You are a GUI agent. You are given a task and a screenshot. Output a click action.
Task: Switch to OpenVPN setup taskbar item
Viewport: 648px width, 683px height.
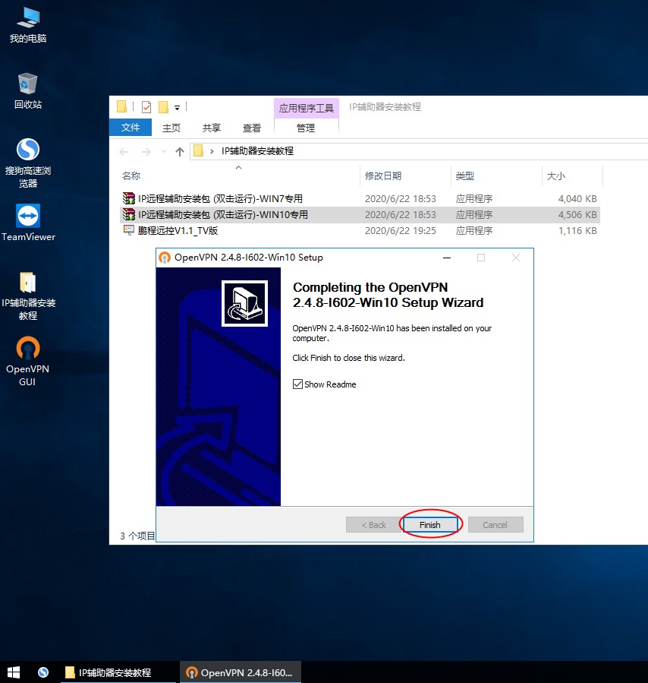[240, 672]
